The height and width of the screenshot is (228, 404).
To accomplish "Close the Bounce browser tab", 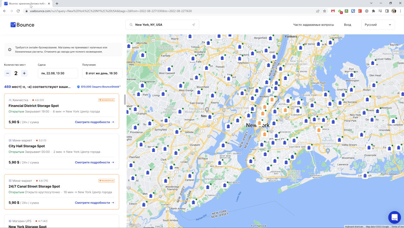I will (49, 3).
